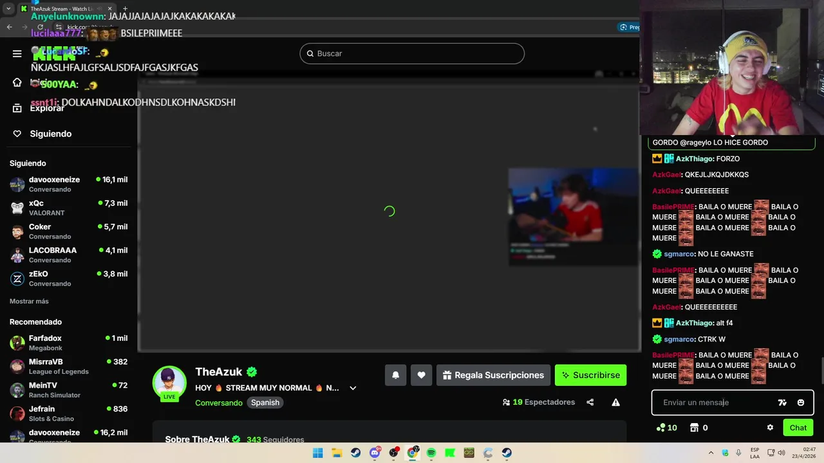Open File Explorer from taskbar
The width and height of the screenshot is (824, 463).
point(337,453)
